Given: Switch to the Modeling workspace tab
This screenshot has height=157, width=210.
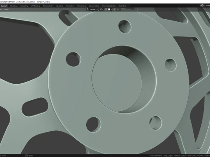Looking at the screenshot, I should 14,6.
